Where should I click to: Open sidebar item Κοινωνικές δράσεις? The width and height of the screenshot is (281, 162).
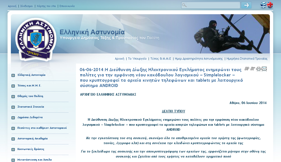coord(31,149)
